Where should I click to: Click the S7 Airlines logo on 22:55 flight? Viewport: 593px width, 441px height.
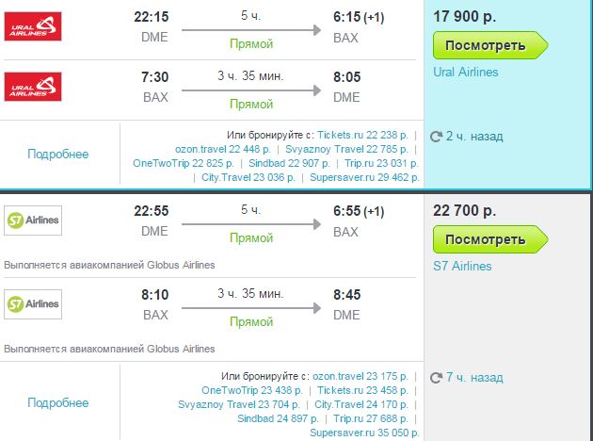(33, 220)
